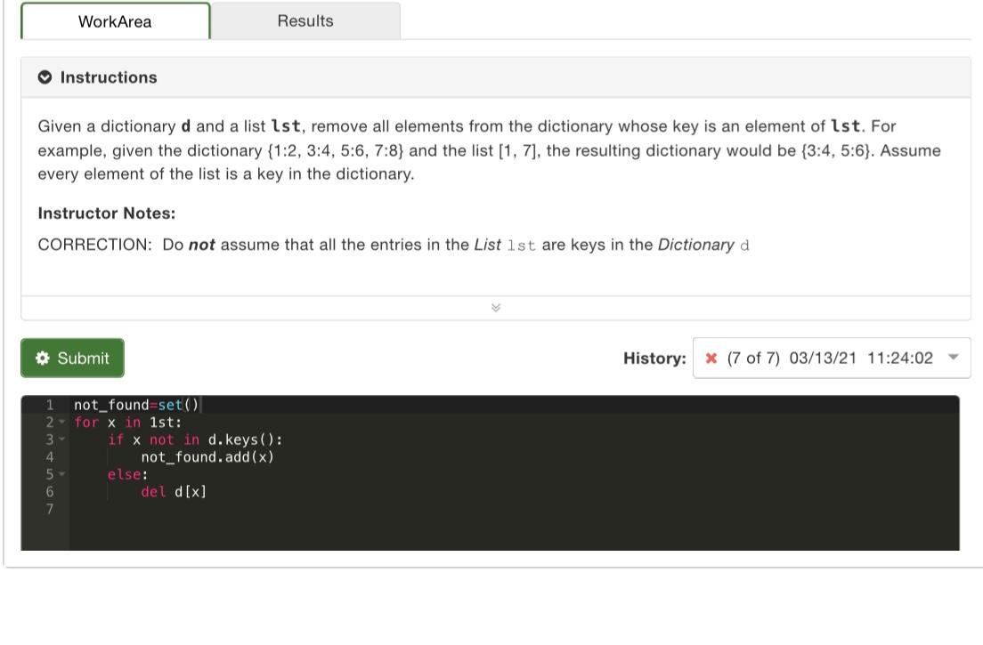Click the CORRECTION note text

tap(394, 245)
